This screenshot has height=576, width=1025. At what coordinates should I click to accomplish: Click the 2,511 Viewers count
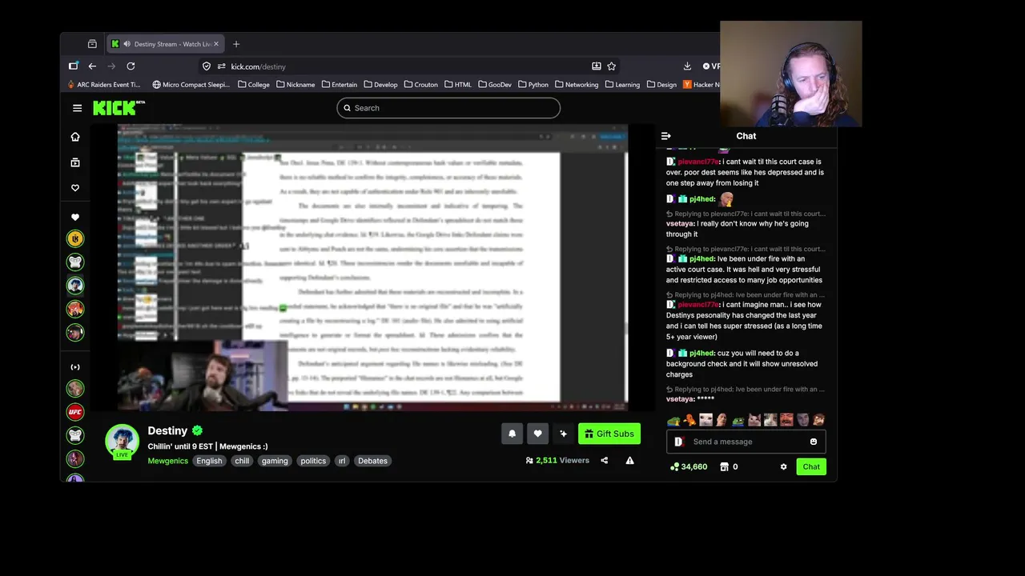pyautogui.click(x=557, y=460)
